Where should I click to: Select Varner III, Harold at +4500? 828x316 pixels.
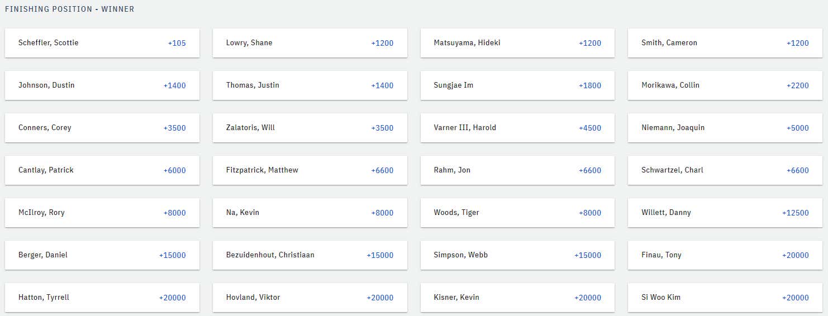coord(517,128)
